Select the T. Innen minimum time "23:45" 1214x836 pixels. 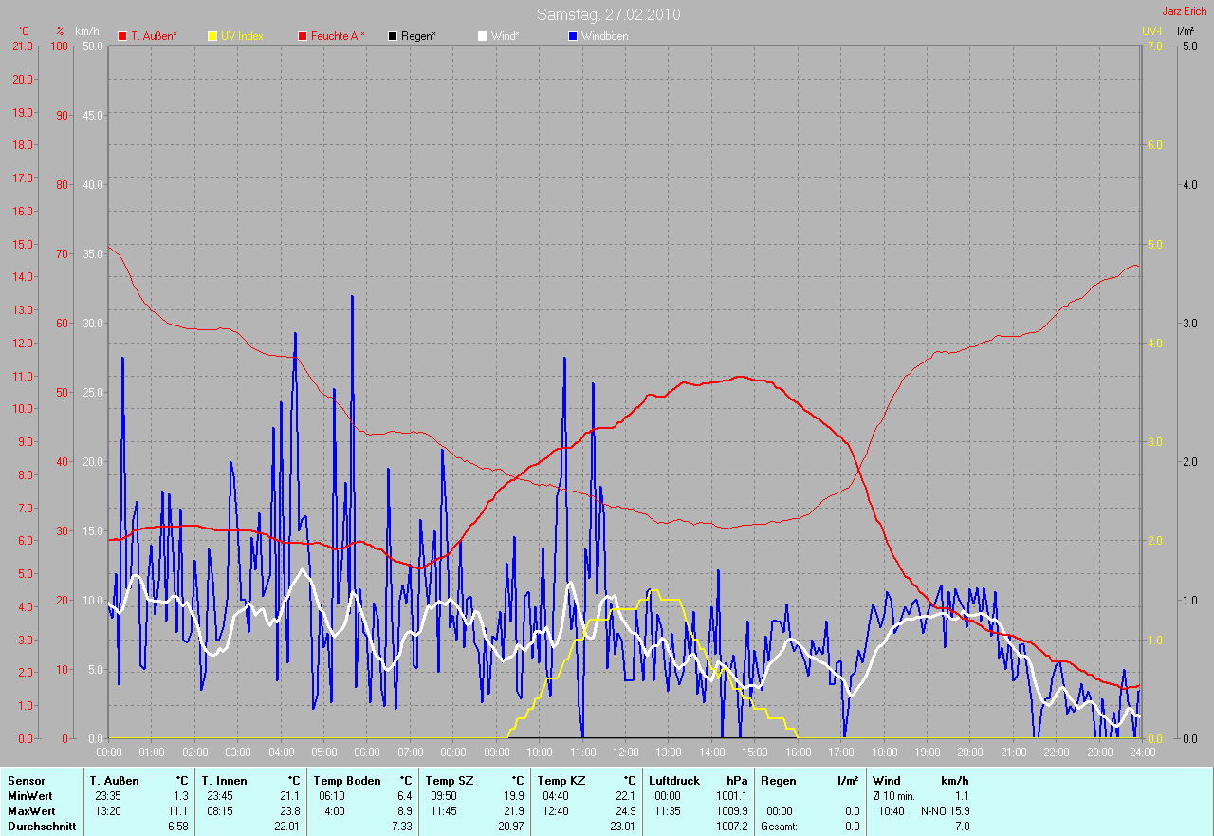(220, 796)
